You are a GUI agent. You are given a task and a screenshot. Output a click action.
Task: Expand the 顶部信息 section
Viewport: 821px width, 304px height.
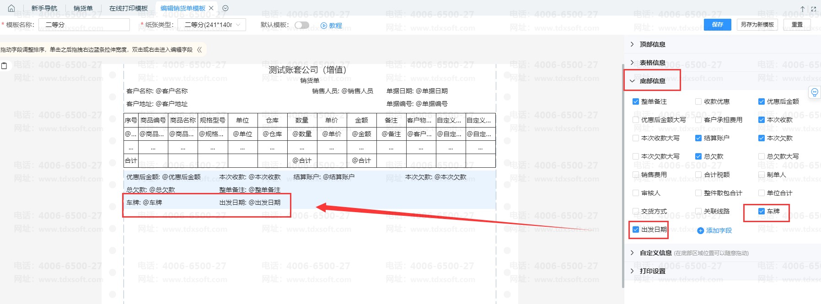[652, 44]
